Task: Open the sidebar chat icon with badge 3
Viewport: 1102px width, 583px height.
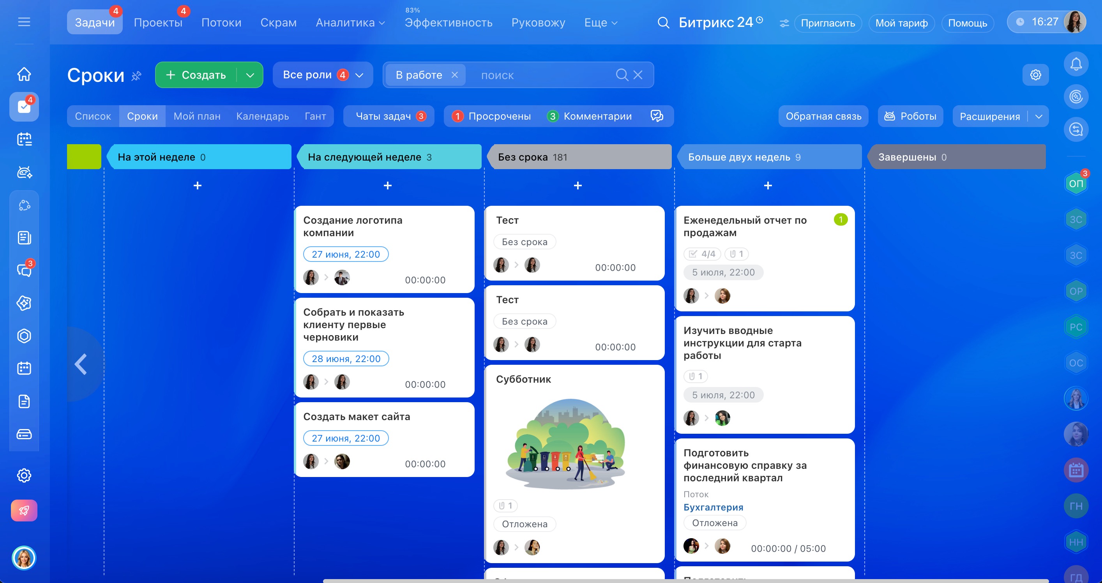Action: tap(24, 270)
